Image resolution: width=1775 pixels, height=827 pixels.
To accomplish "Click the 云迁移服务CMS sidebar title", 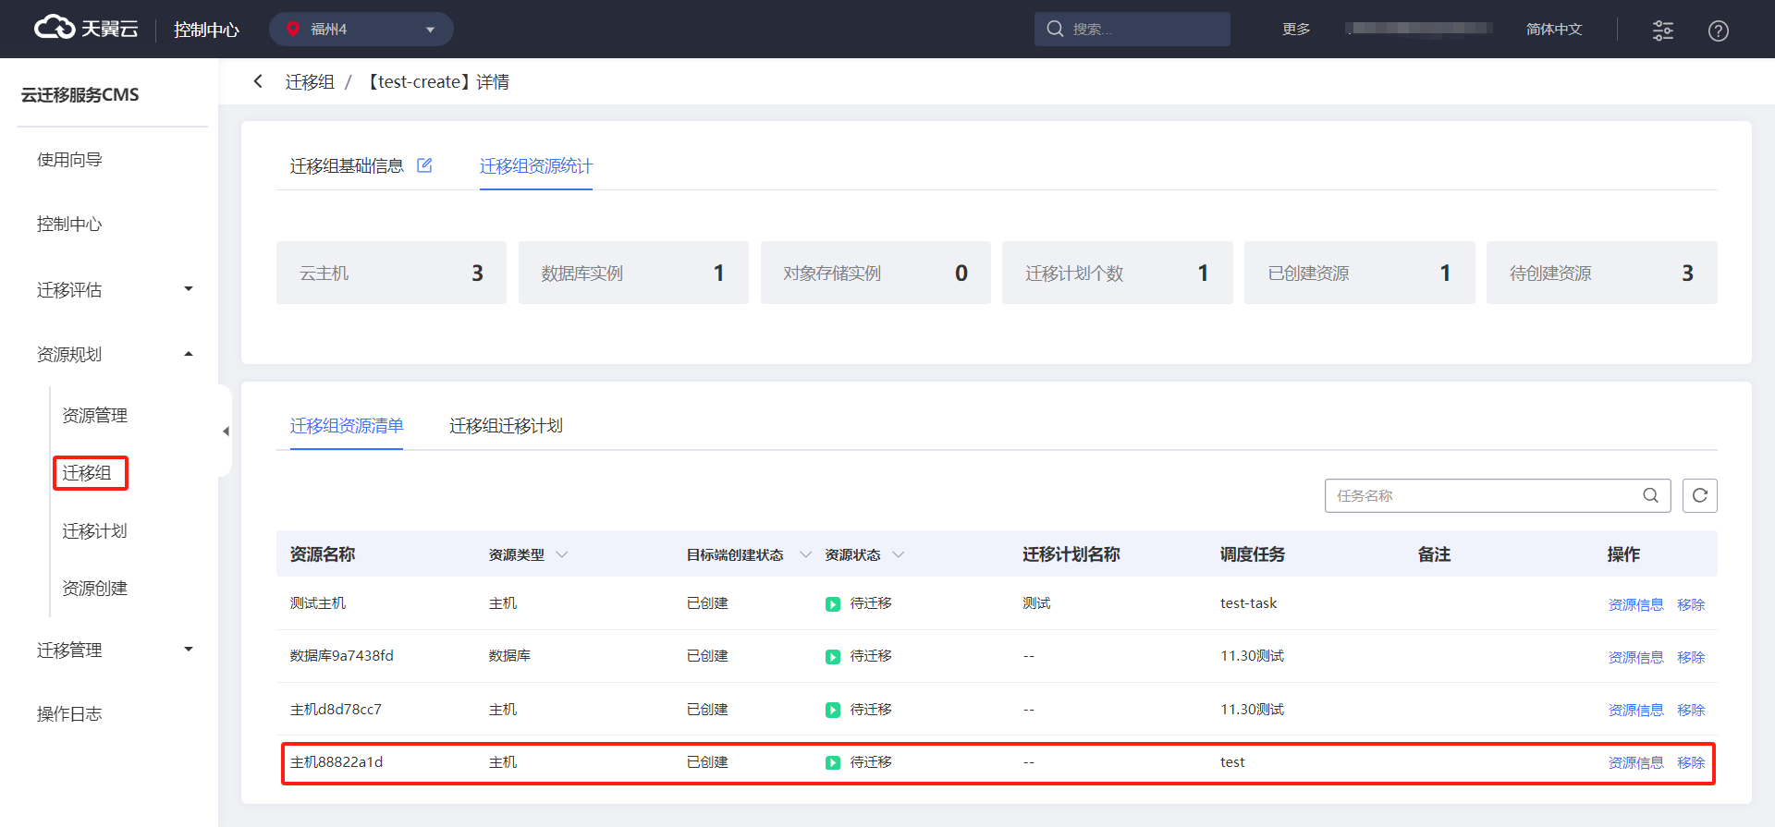I will tap(80, 95).
